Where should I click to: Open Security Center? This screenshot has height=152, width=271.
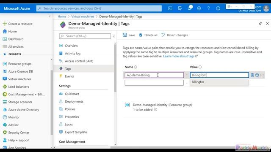pos(16,133)
